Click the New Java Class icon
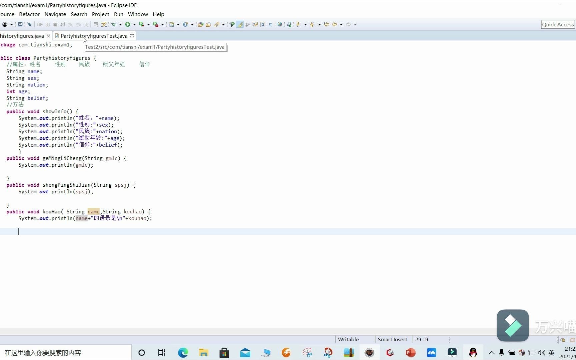The width and height of the screenshot is (576, 360). [185, 24]
